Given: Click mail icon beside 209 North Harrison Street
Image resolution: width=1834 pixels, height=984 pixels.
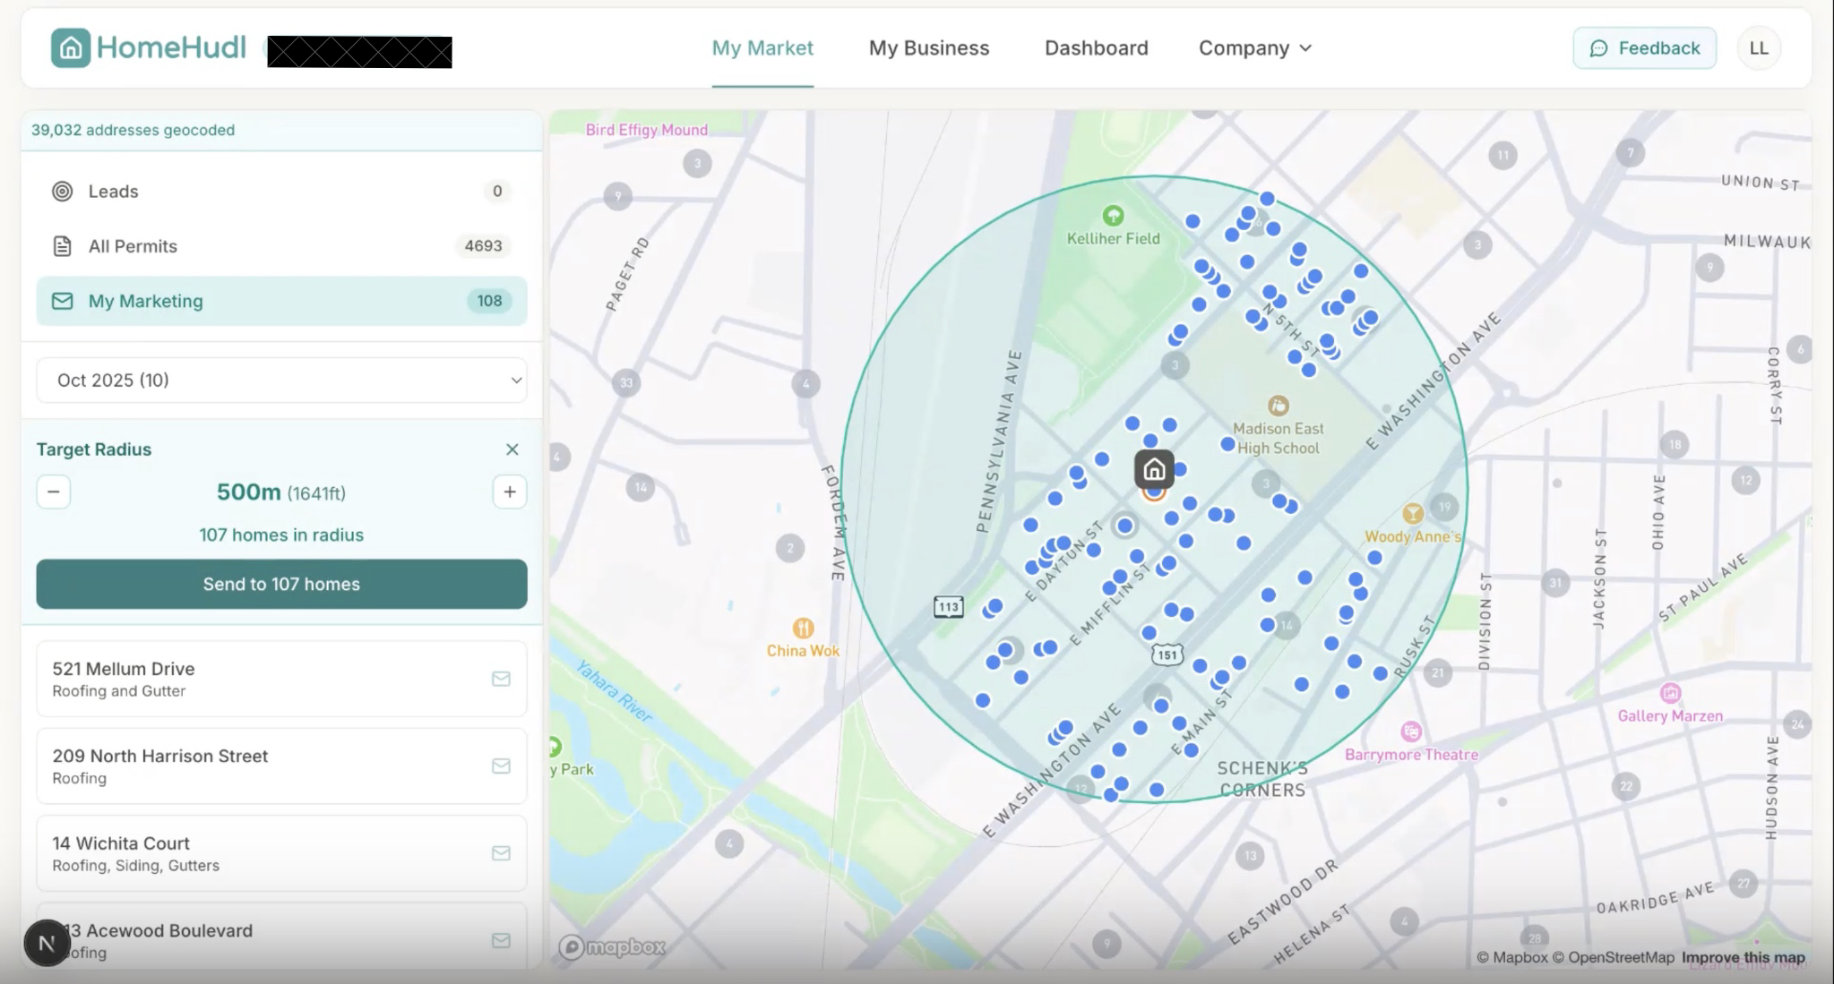Looking at the screenshot, I should pyautogui.click(x=501, y=766).
